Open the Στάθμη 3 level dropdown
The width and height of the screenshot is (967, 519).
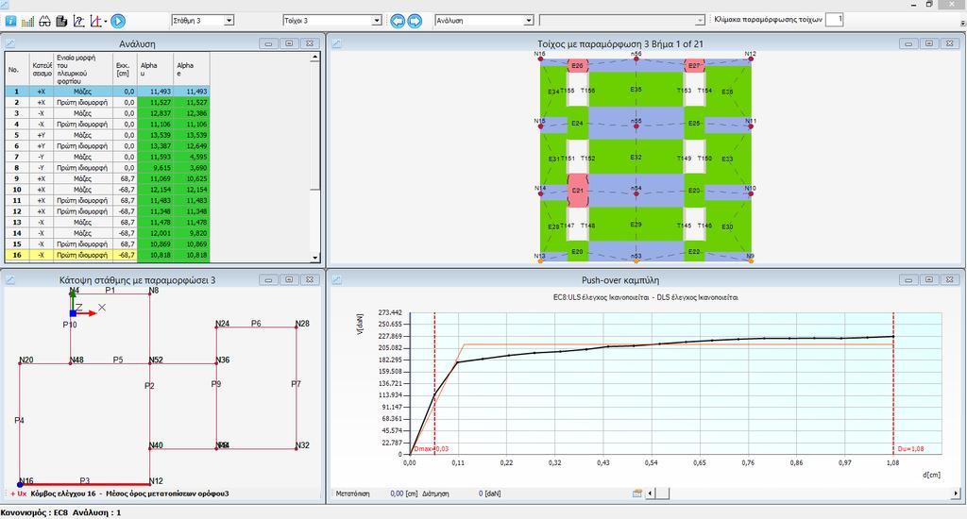point(229,21)
